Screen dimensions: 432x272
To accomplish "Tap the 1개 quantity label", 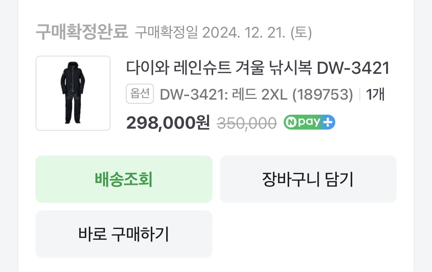I will coord(375,95).
